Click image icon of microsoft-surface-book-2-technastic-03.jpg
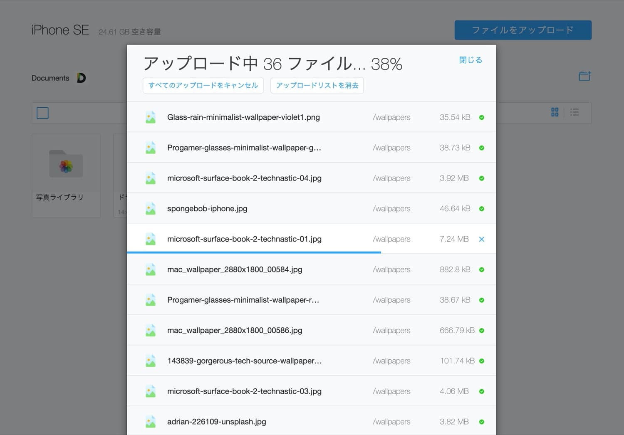 151,391
